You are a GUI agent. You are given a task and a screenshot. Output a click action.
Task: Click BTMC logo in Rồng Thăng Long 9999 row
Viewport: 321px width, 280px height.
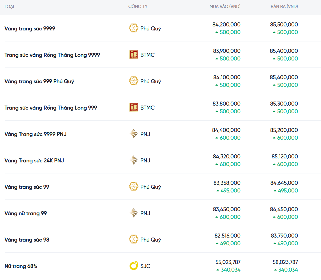(x=133, y=55)
